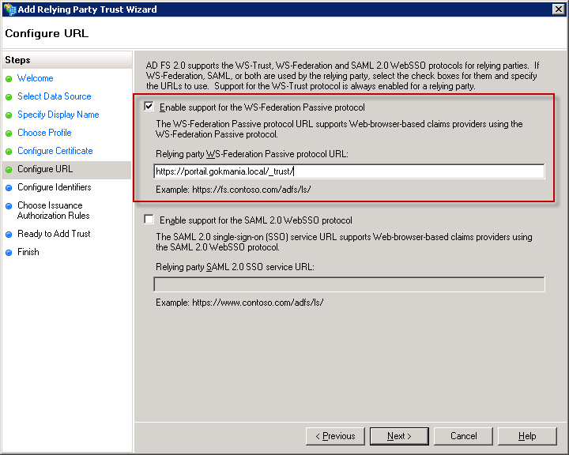Image resolution: width=569 pixels, height=455 pixels.
Task: Select the Finish step
Action: tap(28, 252)
